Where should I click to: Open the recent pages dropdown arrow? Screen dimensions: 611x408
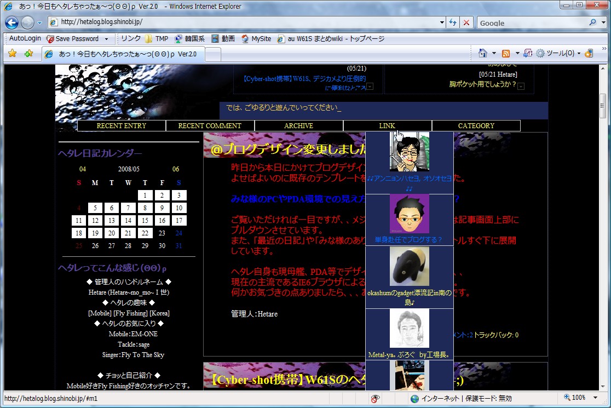click(39, 23)
